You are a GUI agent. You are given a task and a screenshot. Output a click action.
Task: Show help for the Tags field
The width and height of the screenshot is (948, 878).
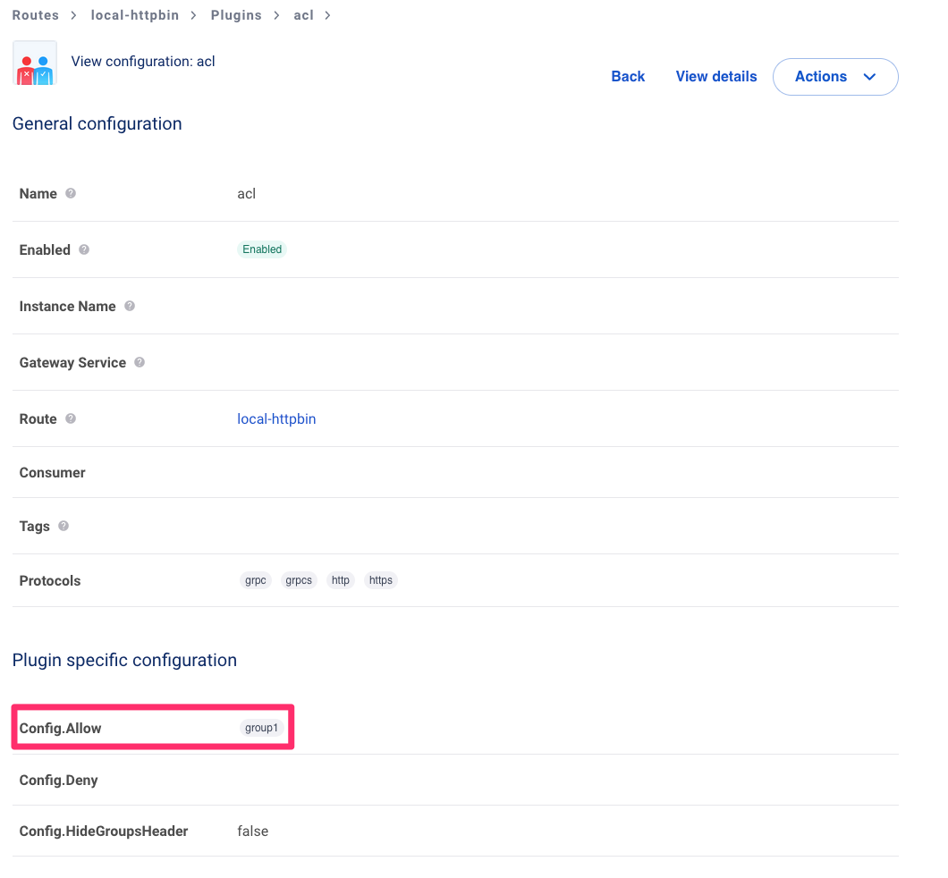pos(63,526)
